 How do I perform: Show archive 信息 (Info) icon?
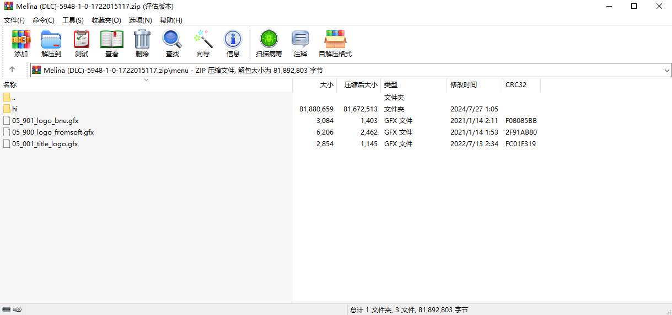pyautogui.click(x=233, y=44)
